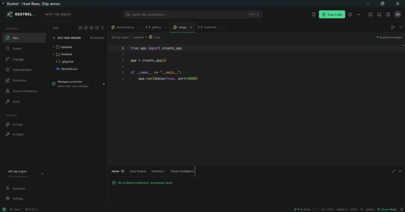Image resolution: width=405 pixels, height=212 pixels.
Task: Close the .gitkeep tab
Action: click(x=165, y=27)
